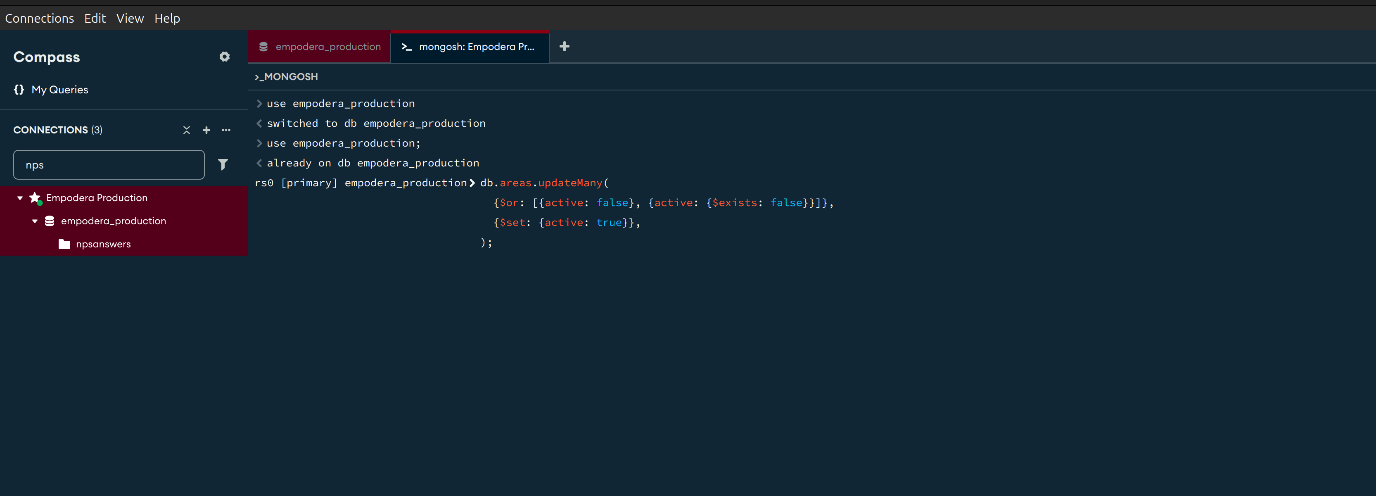Open the Help menu
This screenshot has height=496, width=1376.
coord(167,18)
